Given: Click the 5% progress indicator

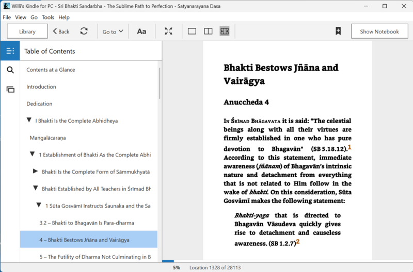Looking at the screenshot, I should tap(177, 267).
